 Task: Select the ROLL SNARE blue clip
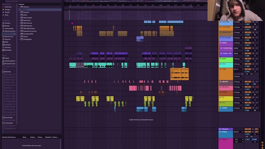point(140,39)
